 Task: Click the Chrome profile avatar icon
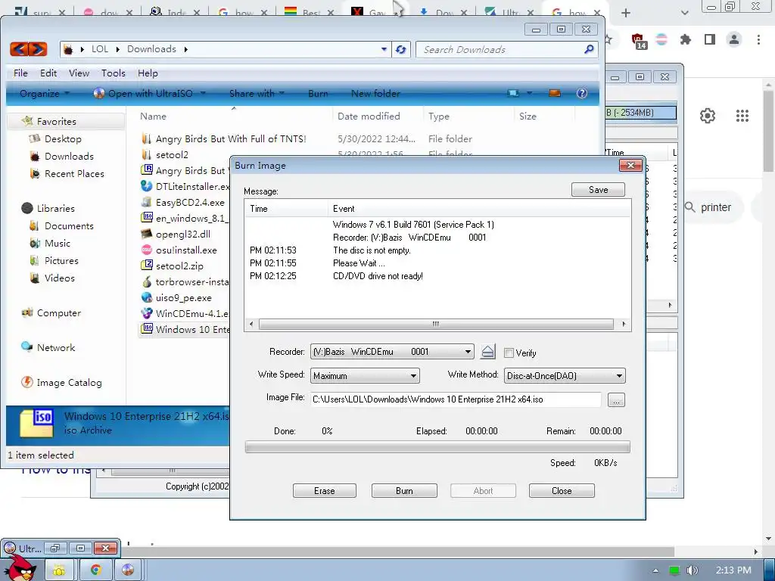[x=734, y=39]
